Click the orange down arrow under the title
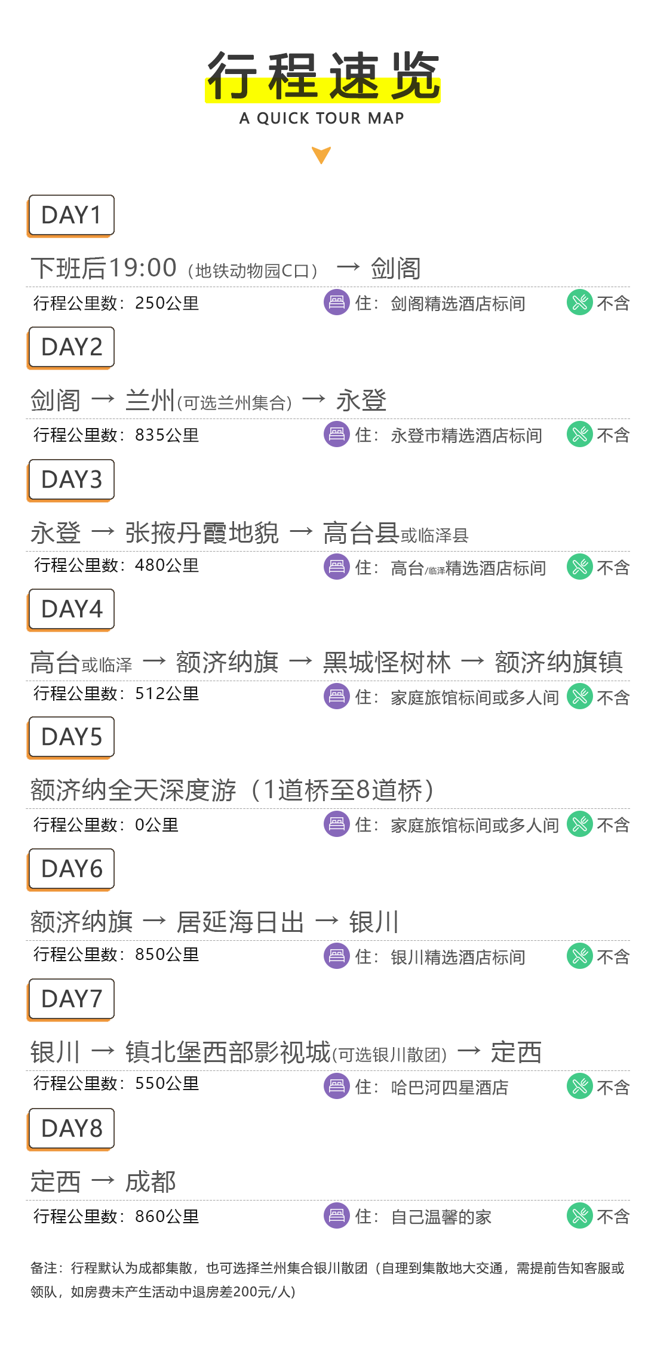Viewport: 645px width, 1348px height. [321, 155]
